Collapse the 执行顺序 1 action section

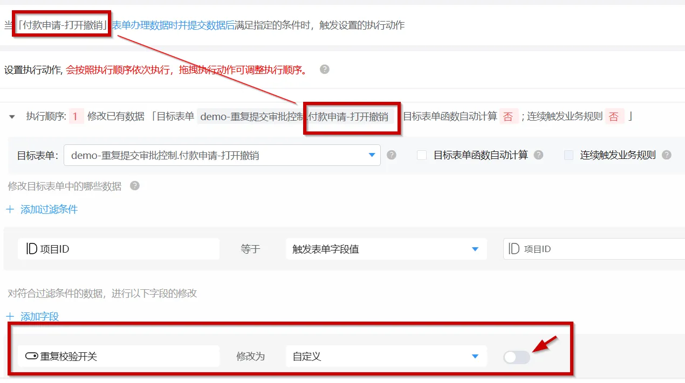tap(12, 116)
